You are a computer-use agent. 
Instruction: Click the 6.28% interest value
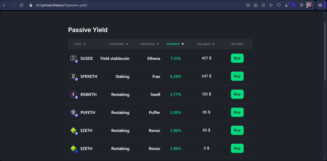click(x=175, y=77)
